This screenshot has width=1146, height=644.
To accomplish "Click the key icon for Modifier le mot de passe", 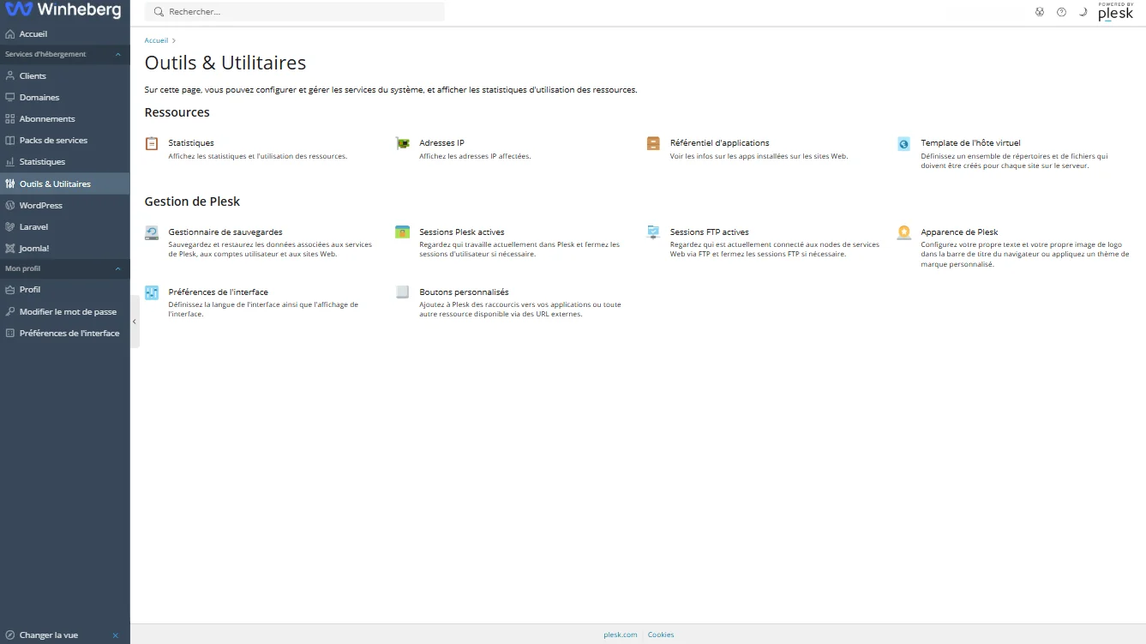I will click(x=10, y=312).
